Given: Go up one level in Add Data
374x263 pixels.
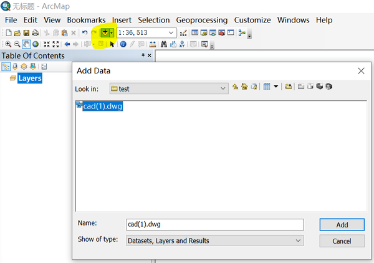Looking at the screenshot, I should click(235, 87).
